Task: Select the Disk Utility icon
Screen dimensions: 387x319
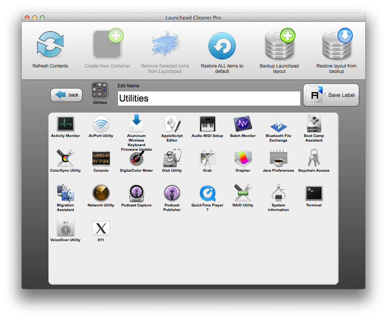Action: (x=172, y=158)
